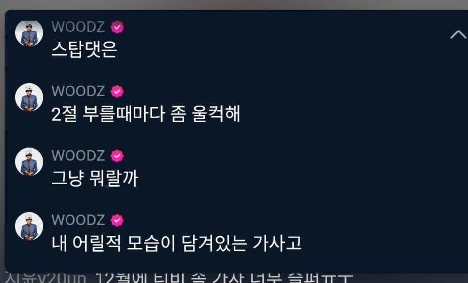Tap the fan username ending 'v20un' below panel
The width and height of the screenshot is (468, 283).
pos(46,278)
